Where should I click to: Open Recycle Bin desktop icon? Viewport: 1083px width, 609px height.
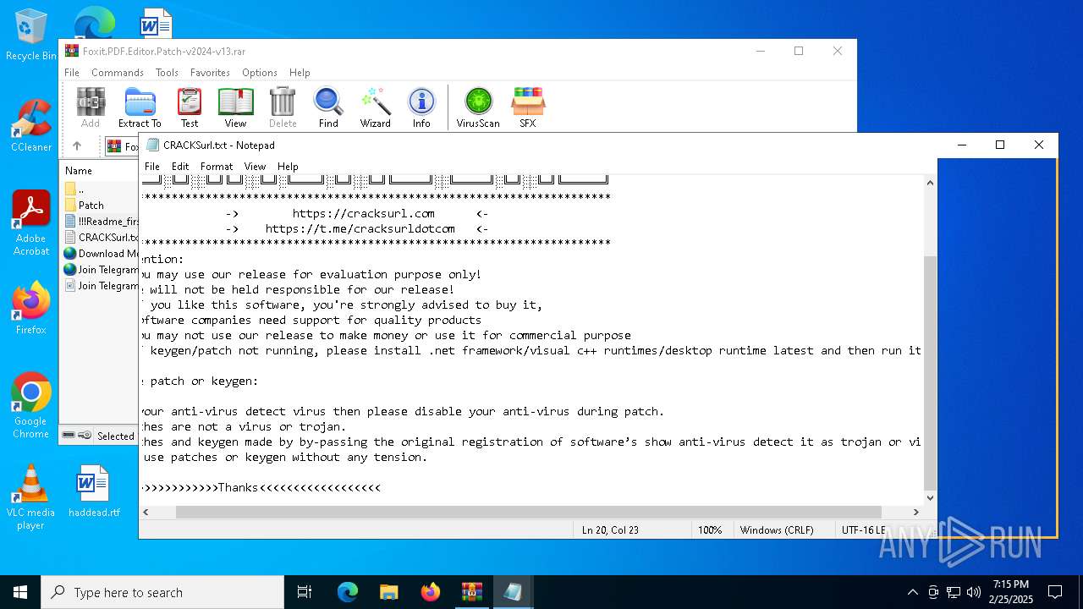click(x=30, y=35)
